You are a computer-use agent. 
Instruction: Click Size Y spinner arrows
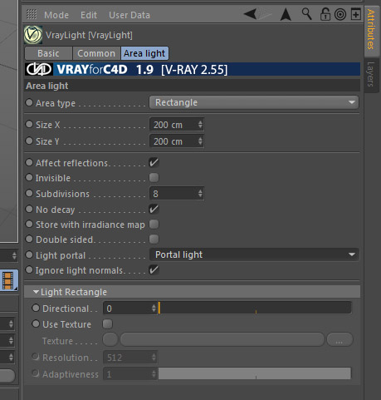(200, 141)
